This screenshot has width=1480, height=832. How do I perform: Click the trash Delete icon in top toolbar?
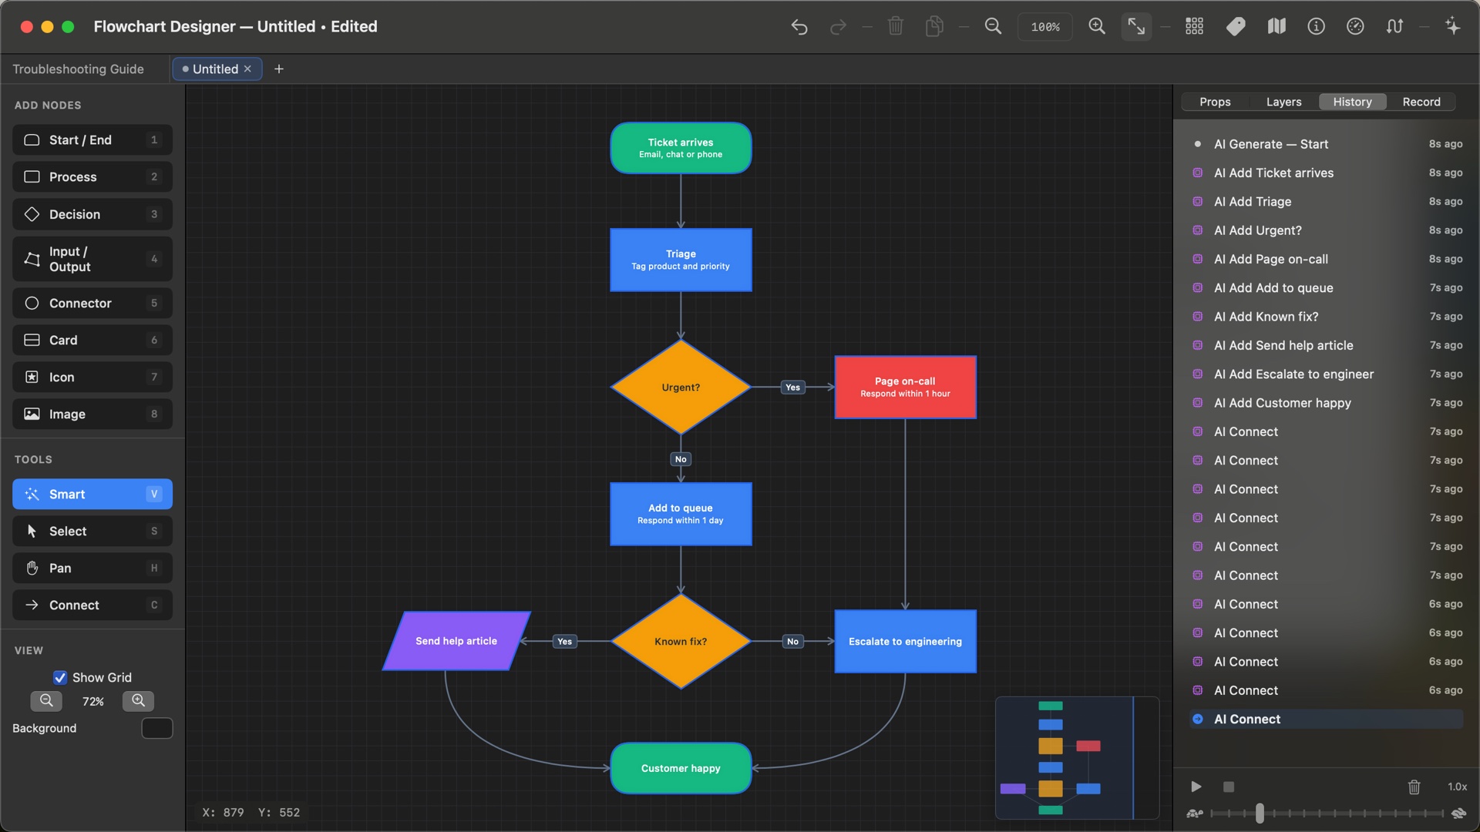(x=896, y=26)
